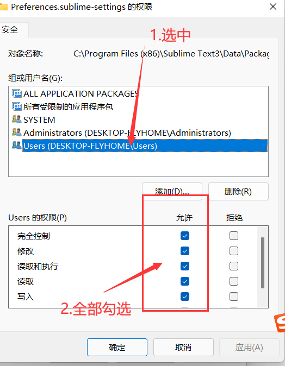Image resolution: width=285 pixels, height=366 pixels.
Task: Click the orange Sogou input method icon
Action: click(x=280, y=323)
